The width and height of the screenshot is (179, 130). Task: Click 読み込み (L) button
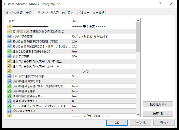158,104
